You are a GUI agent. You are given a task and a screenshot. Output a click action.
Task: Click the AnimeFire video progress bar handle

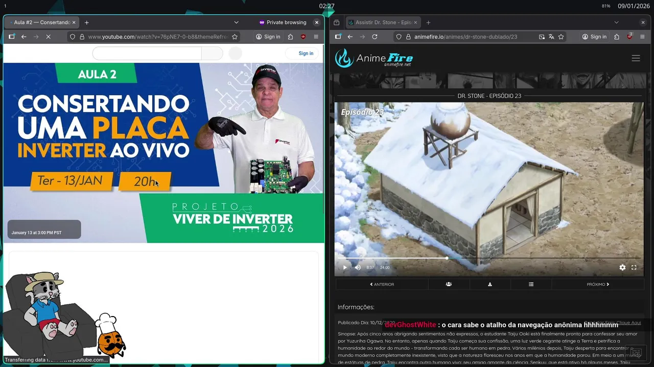(447, 258)
